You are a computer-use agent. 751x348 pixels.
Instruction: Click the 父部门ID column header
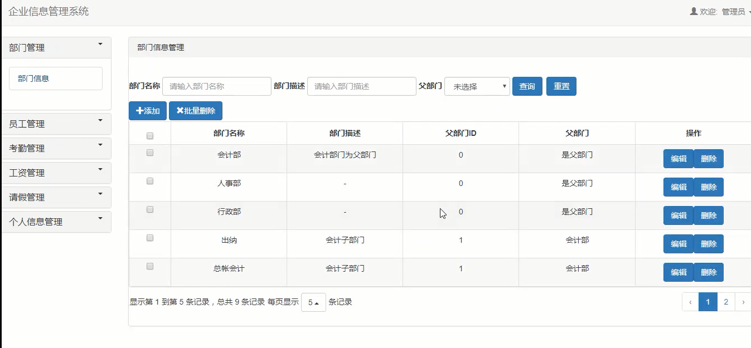[461, 134]
